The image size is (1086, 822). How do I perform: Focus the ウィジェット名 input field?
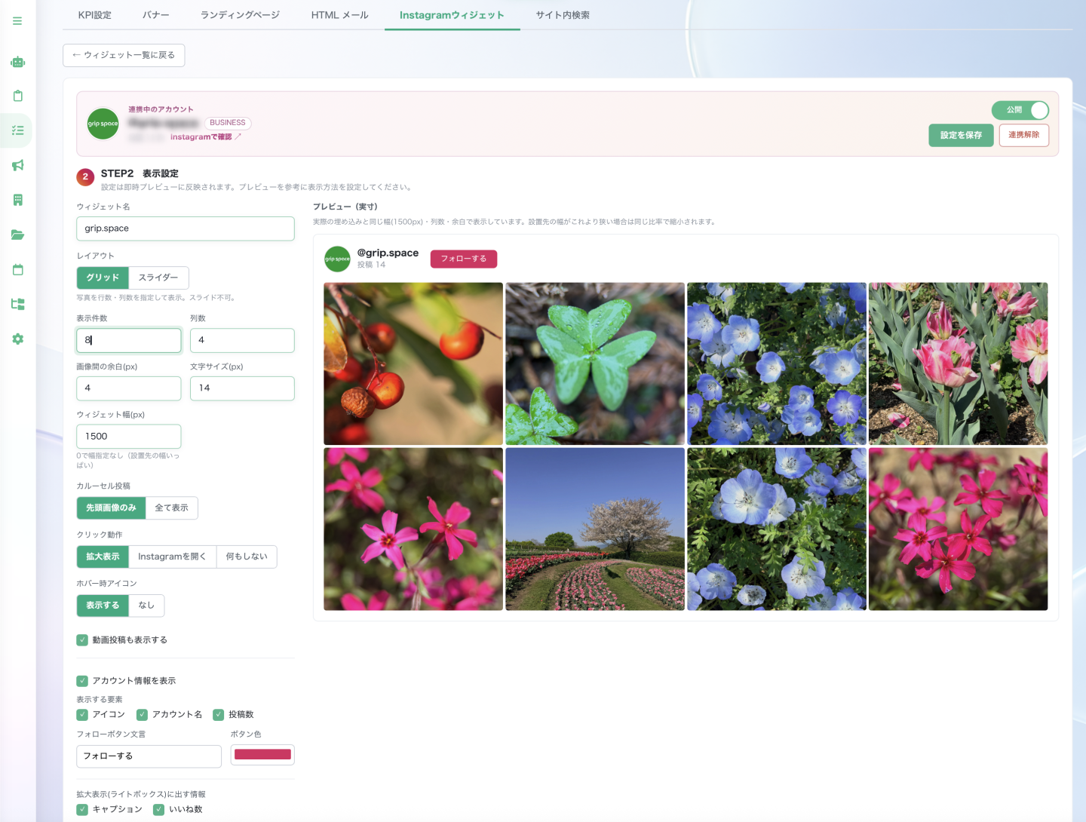pos(186,229)
